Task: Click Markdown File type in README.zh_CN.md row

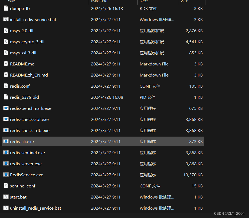Action: pos(154,75)
